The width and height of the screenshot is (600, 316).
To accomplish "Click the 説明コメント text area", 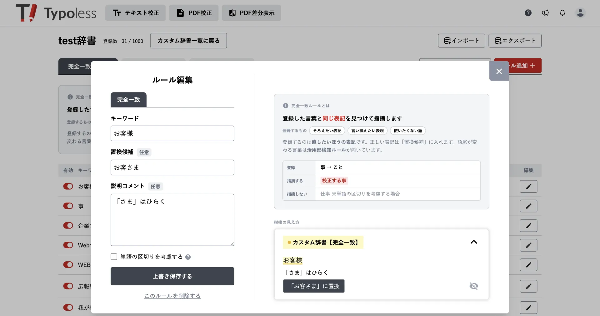I will point(172,220).
